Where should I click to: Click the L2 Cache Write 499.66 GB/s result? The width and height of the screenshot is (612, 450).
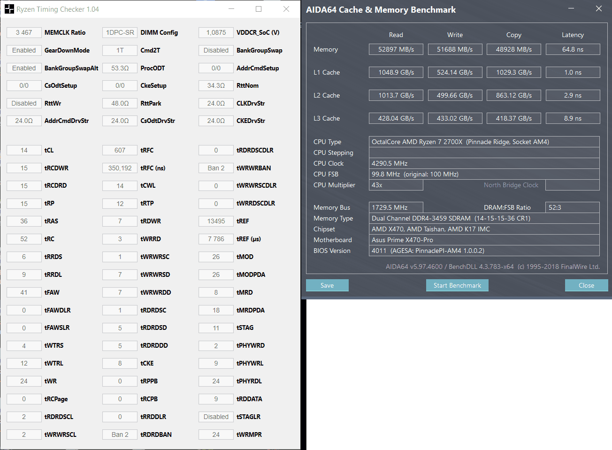(x=455, y=95)
